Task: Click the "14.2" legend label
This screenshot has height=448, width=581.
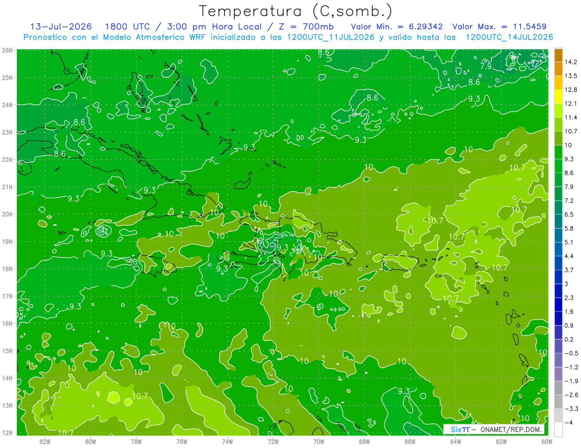Action: point(571,61)
